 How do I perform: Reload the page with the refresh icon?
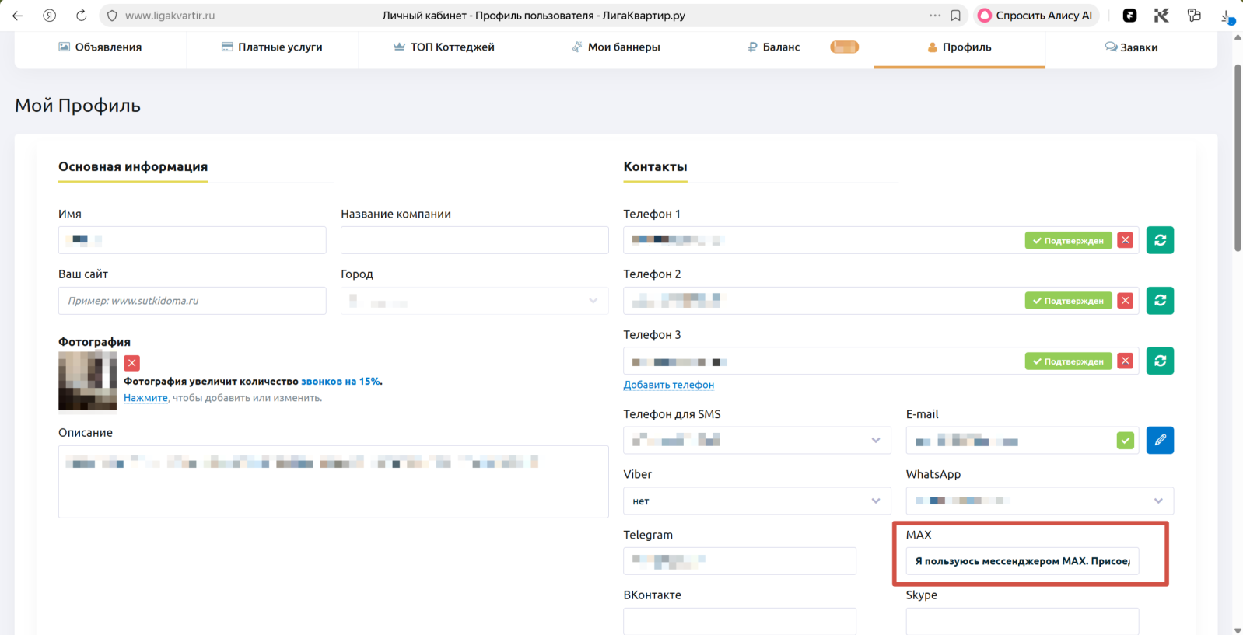81,16
